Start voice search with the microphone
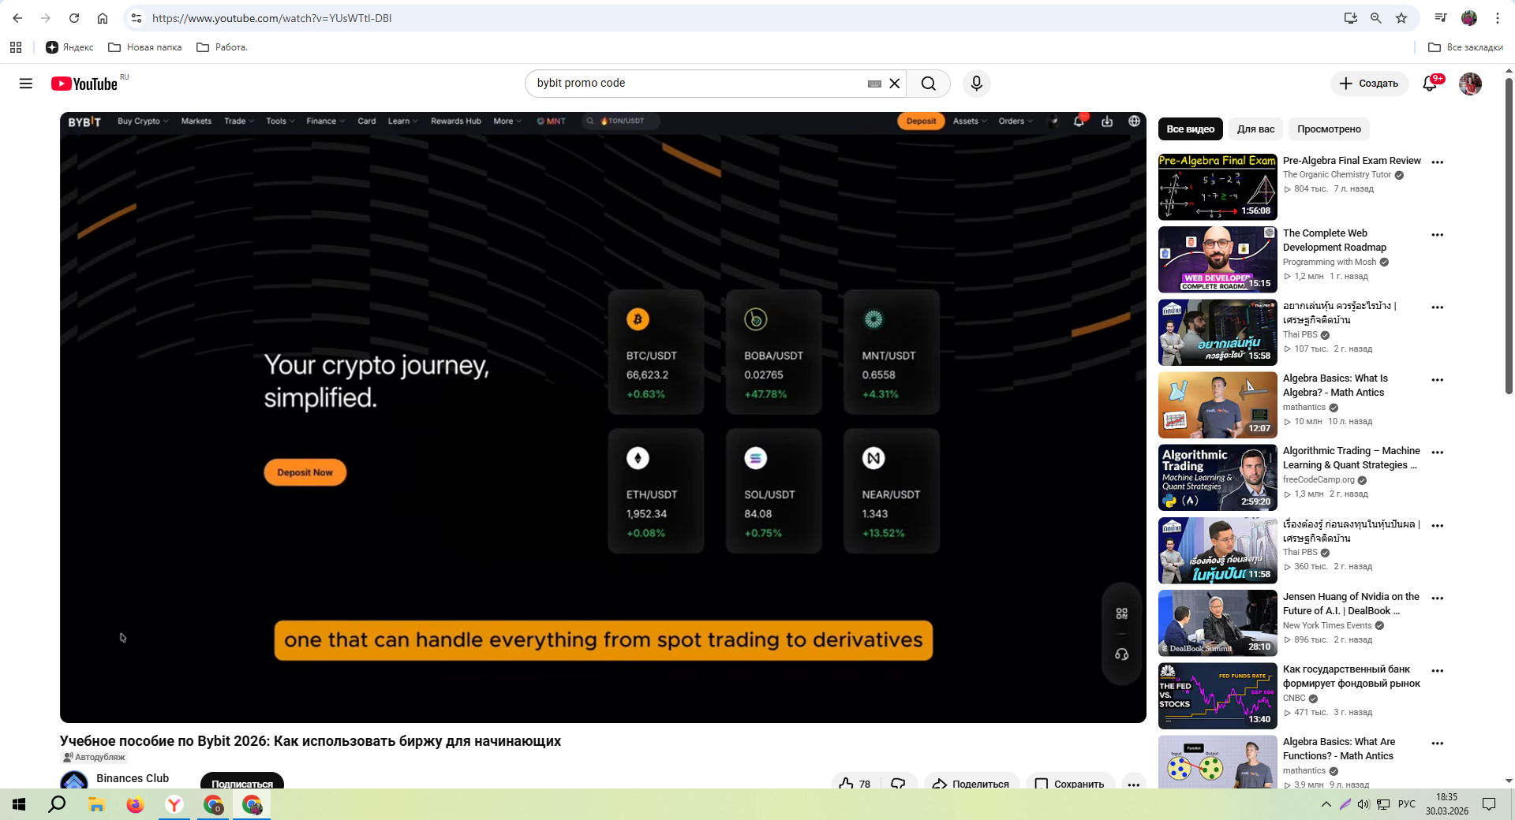Image resolution: width=1515 pixels, height=820 pixels. point(977,84)
